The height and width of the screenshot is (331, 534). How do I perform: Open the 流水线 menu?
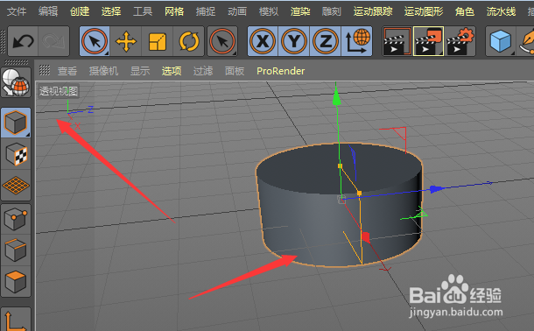(501, 11)
